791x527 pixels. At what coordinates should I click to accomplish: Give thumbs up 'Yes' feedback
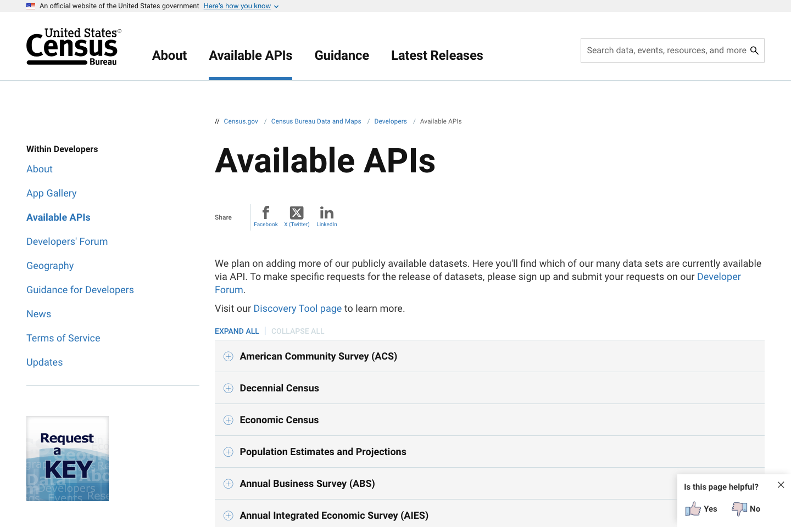(700, 508)
